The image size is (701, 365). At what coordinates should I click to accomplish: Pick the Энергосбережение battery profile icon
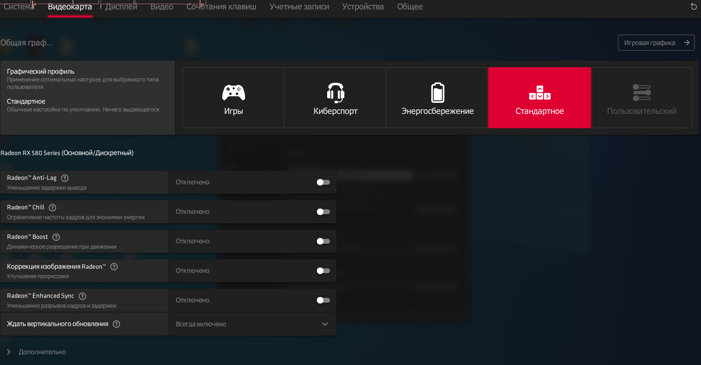pos(437,93)
